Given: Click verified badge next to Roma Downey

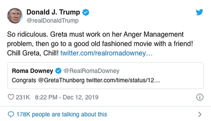Looking at the screenshot, I should tap(58, 71).
